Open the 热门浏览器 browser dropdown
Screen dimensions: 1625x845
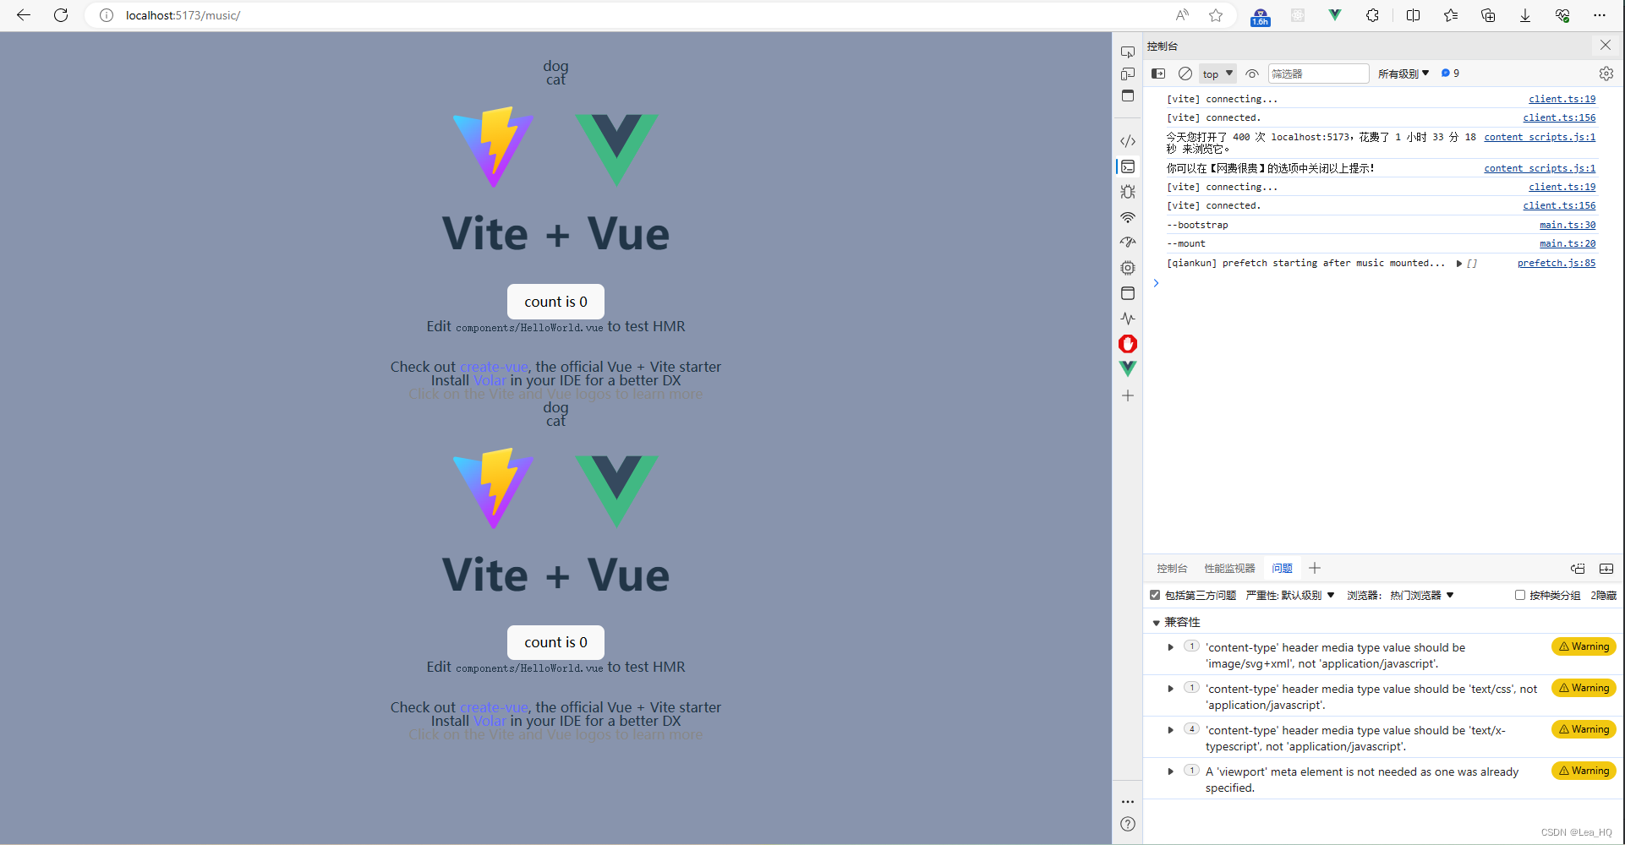coord(1421,595)
